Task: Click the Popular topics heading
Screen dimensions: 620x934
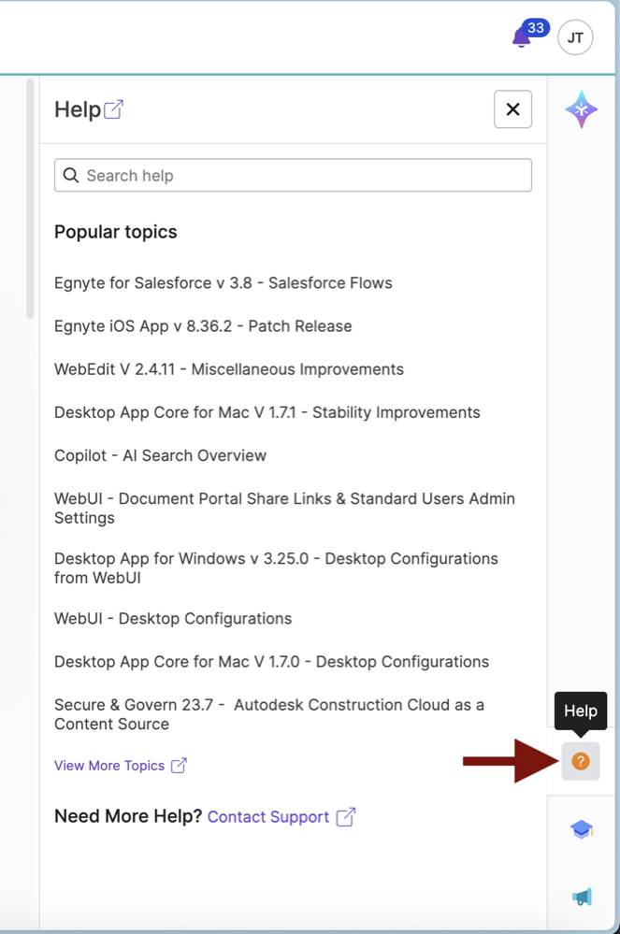Action: click(x=116, y=232)
